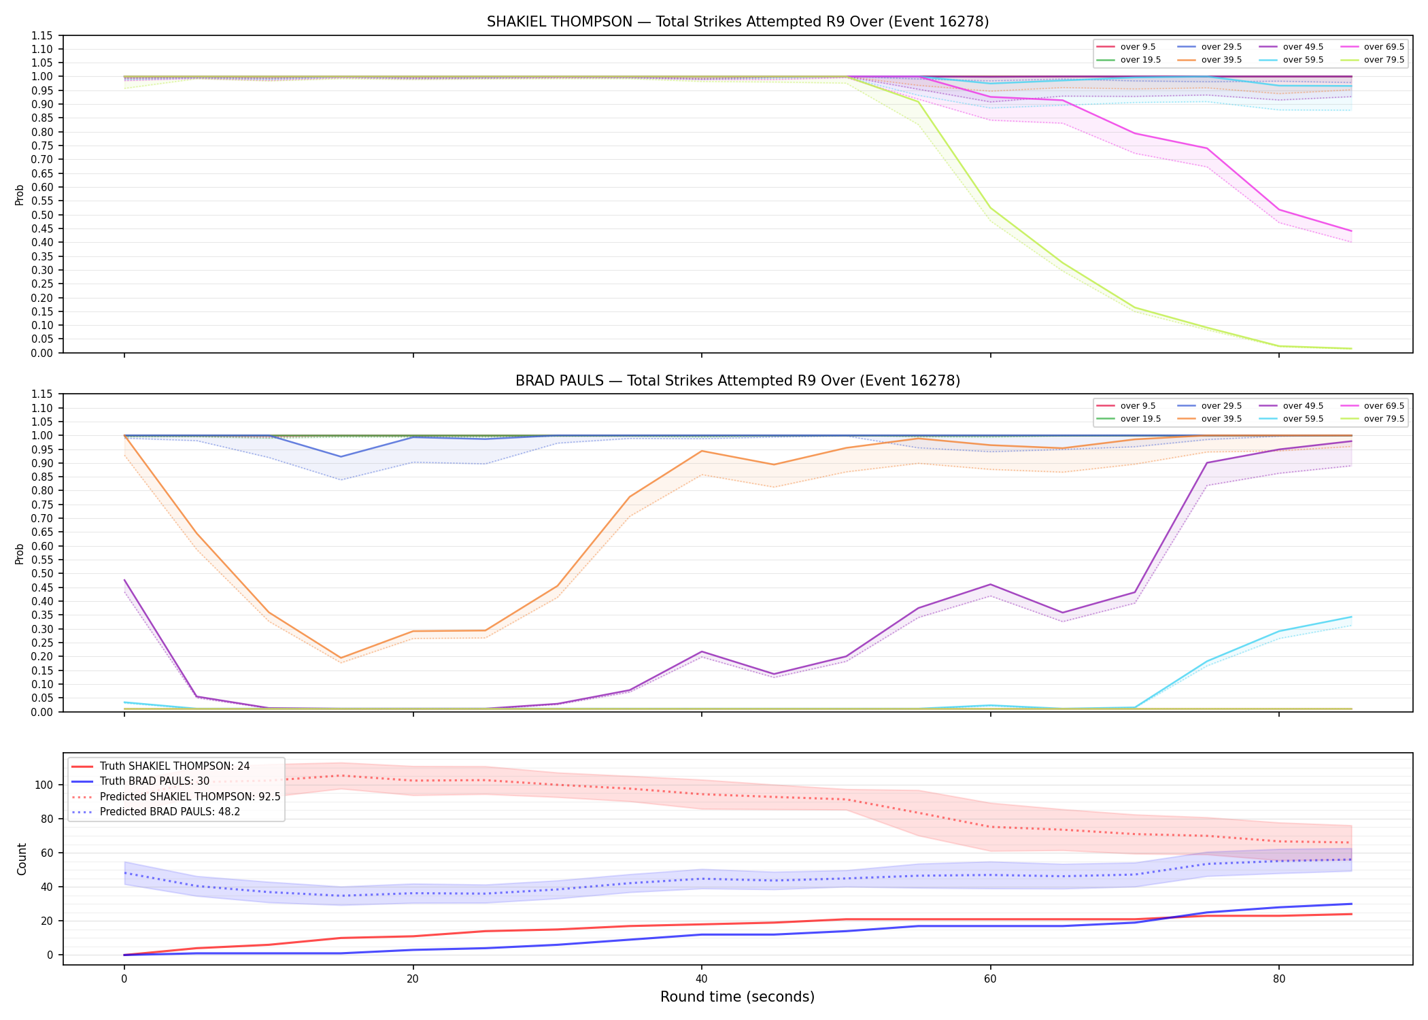The height and width of the screenshot is (1020, 1428).
Task: Click the blue line swatch beside 'Truth BRAD PAULS'
Action: 82,781
